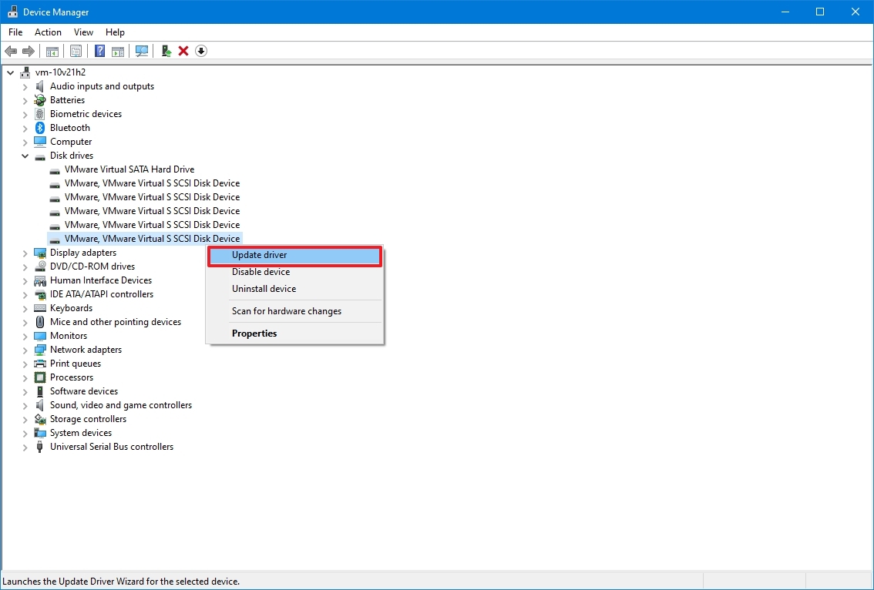Start a scan for hardware changes via toolbar
Screen dimensions: 874x590
(142, 51)
